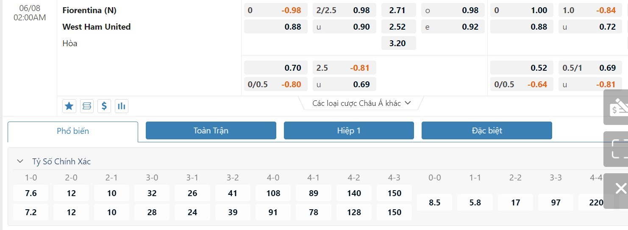628x230 pixels.
Task: Select the Phổ biến tab
Action: pos(73,131)
